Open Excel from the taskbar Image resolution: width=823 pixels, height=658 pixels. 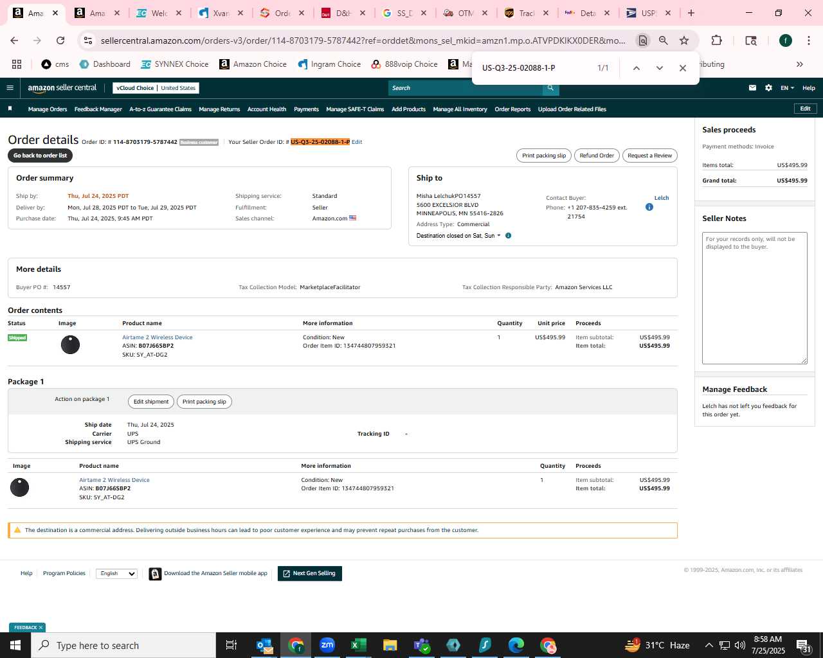358,645
